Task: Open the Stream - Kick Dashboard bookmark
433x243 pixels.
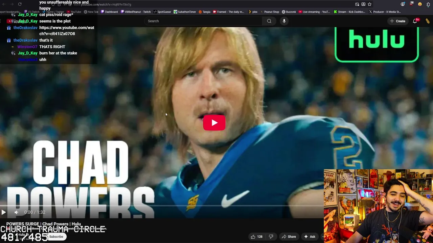Action: point(349,12)
